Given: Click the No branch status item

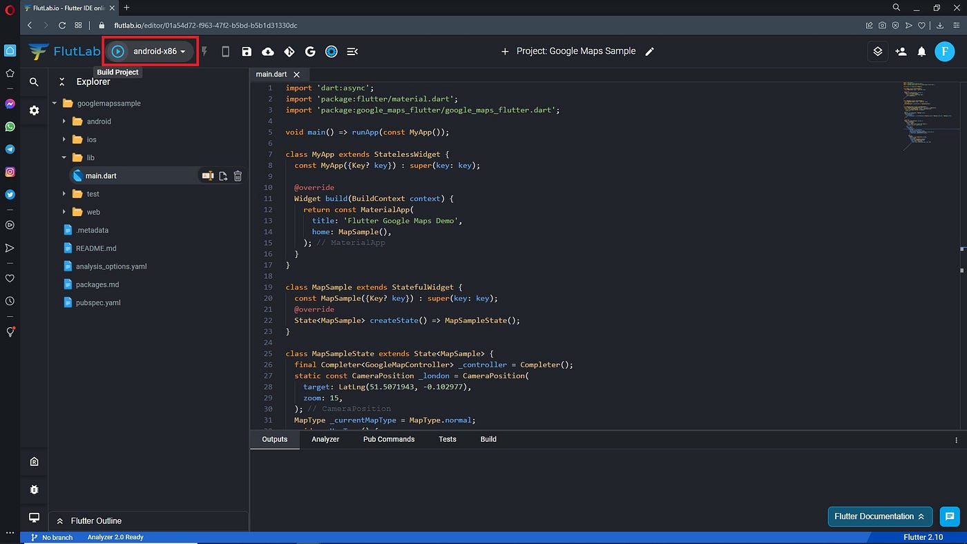Looking at the screenshot, I should (52, 537).
